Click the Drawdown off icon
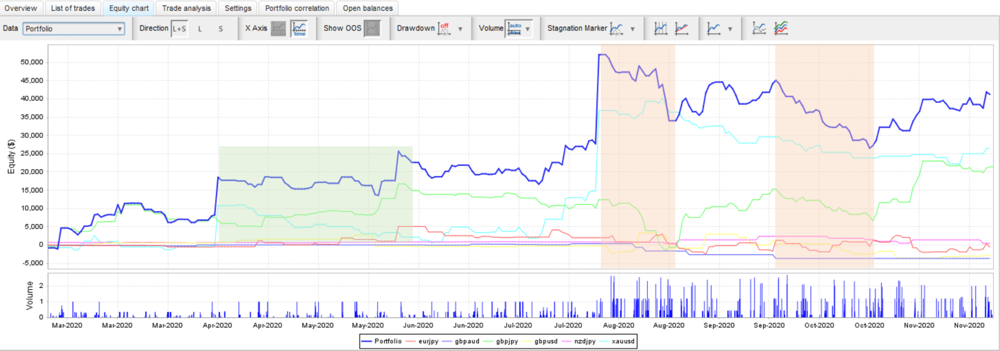This screenshot has width=1000, height=351. tap(444, 29)
